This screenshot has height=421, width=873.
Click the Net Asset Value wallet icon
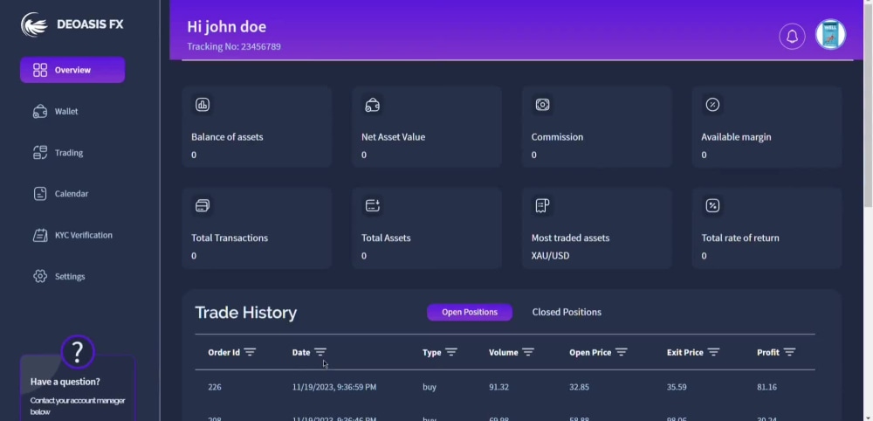tap(373, 105)
